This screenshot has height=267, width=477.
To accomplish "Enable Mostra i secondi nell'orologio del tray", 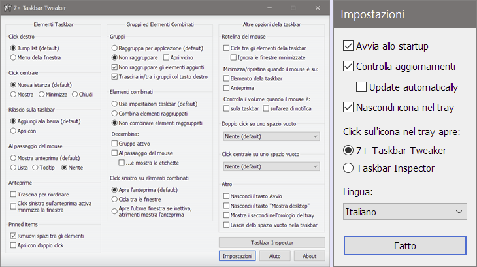I will (226, 215).
